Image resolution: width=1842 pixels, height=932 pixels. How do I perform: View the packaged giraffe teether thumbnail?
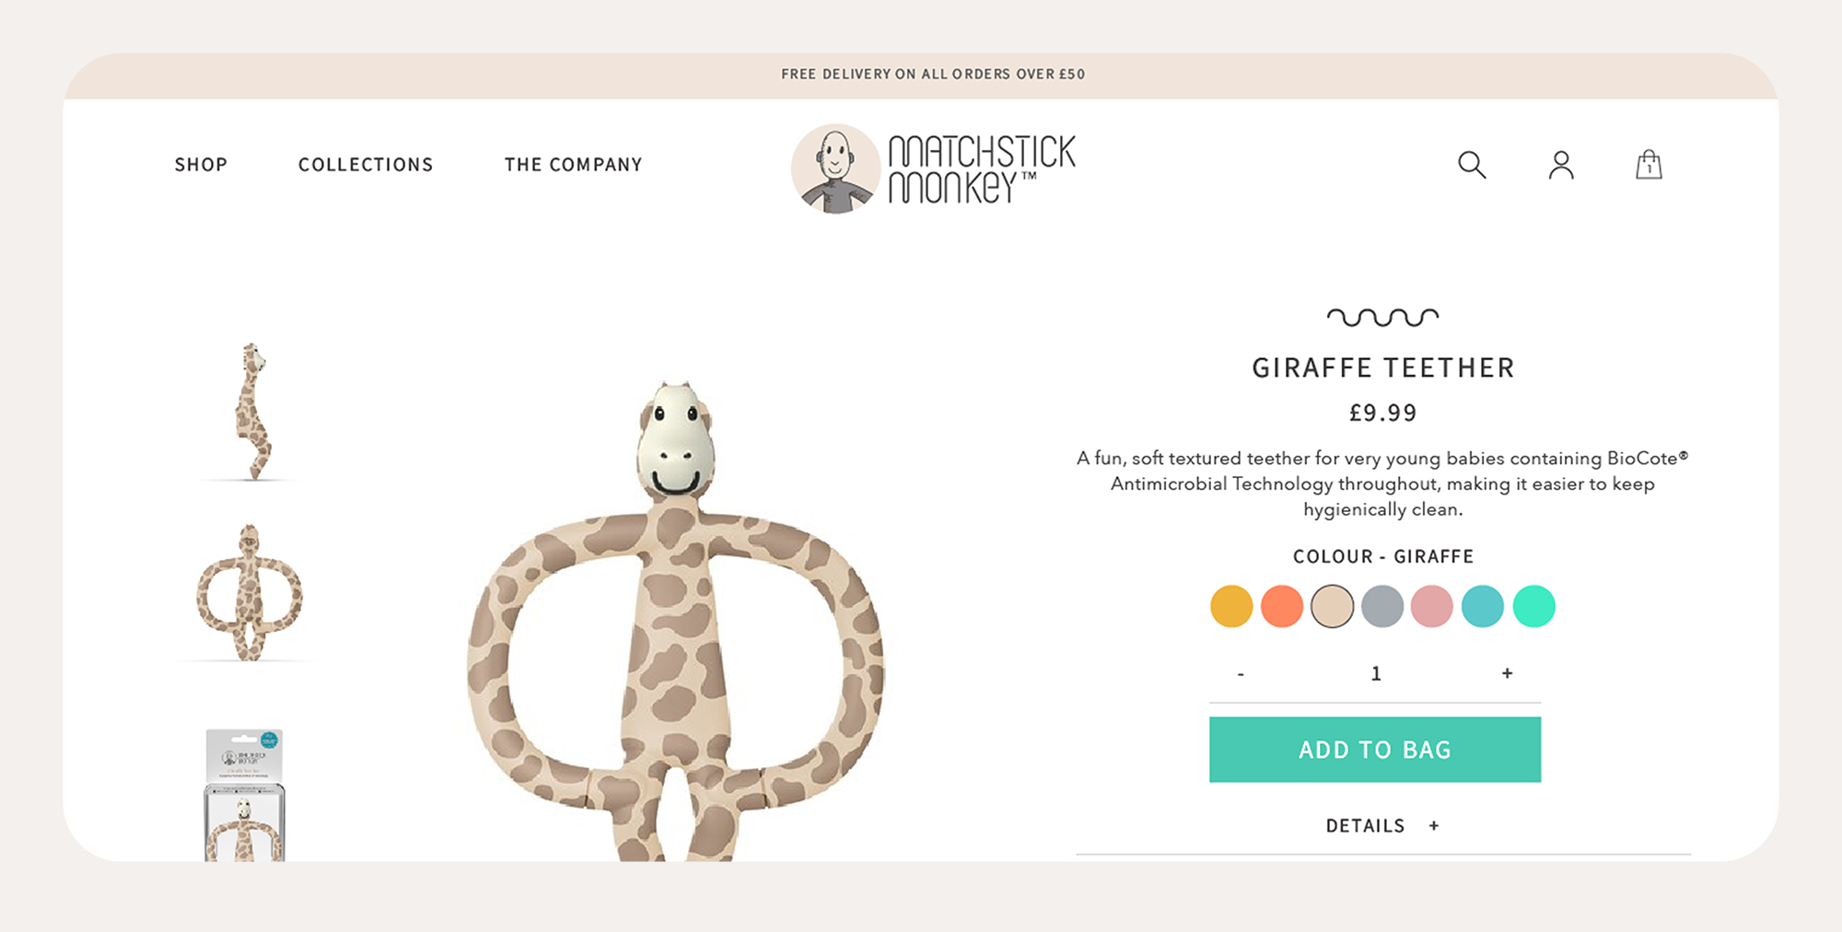pos(244,795)
